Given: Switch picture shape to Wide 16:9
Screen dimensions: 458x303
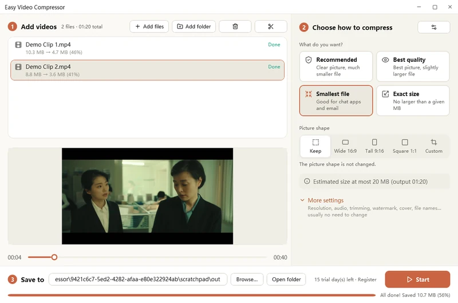Looking at the screenshot, I should coord(345,146).
